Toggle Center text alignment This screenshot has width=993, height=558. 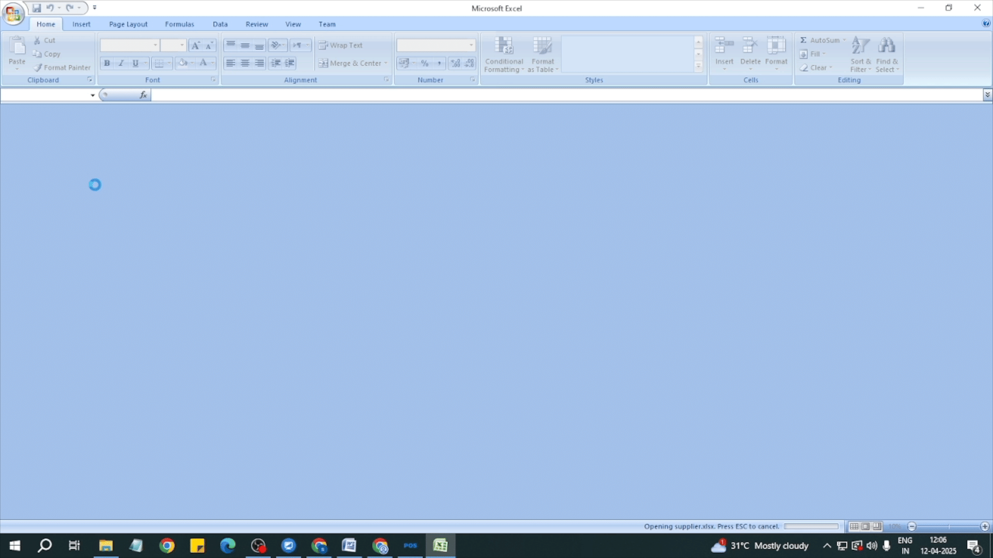245,63
